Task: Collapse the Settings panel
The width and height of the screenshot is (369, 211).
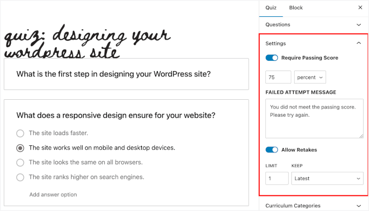Action: coord(314,43)
